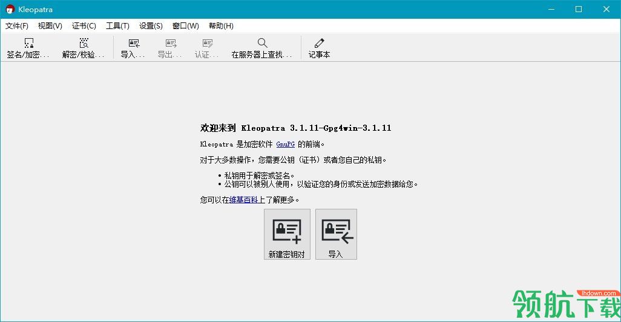Click the 认证 toolbar icon

point(207,48)
